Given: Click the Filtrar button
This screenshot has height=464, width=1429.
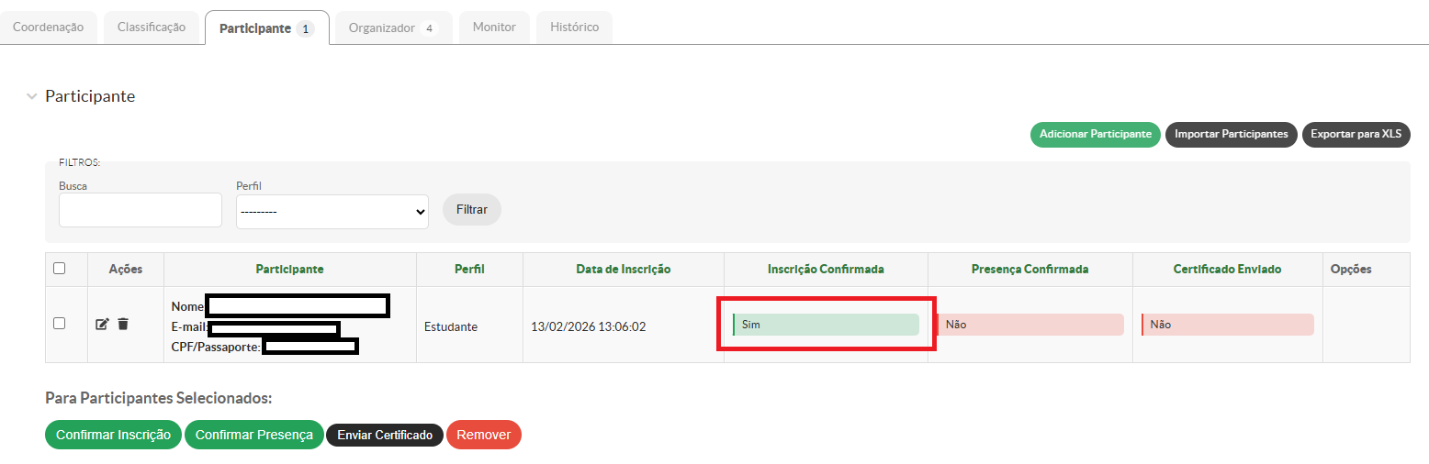Looking at the screenshot, I should click(472, 209).
